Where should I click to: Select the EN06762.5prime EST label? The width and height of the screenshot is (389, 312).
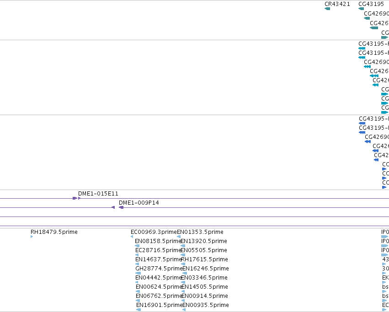tap(159, 296)
